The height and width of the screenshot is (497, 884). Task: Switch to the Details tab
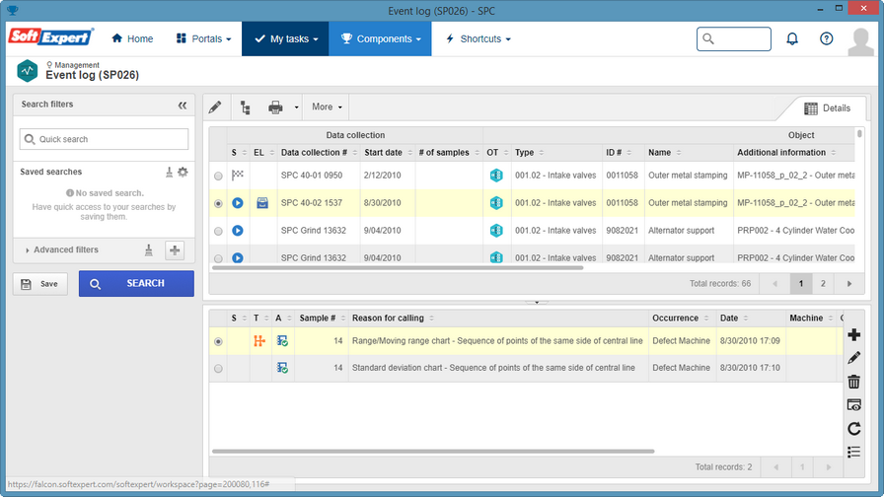(x=827, y=108)
